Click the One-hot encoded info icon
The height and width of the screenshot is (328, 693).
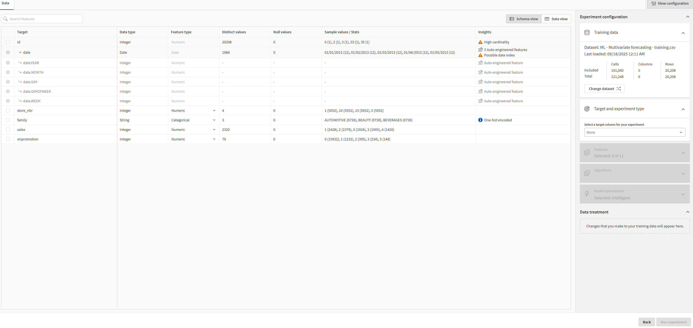click(480, 120)
